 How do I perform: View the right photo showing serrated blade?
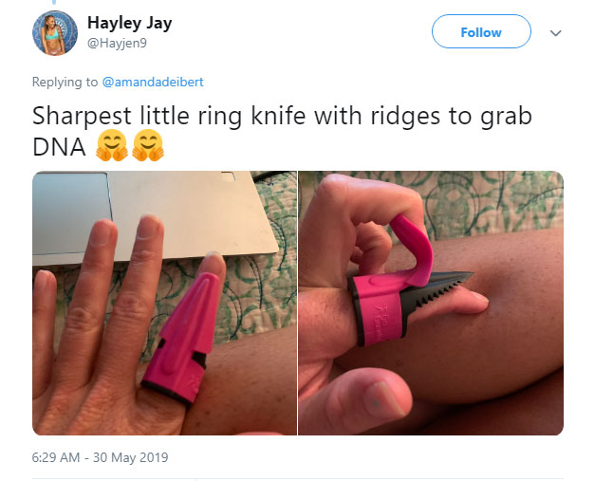(x=431, y=303)
